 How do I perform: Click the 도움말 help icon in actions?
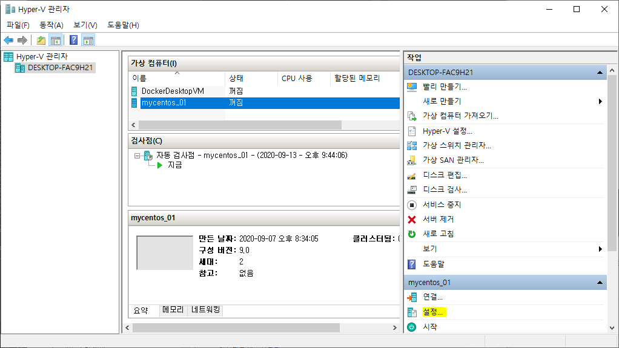412,264
